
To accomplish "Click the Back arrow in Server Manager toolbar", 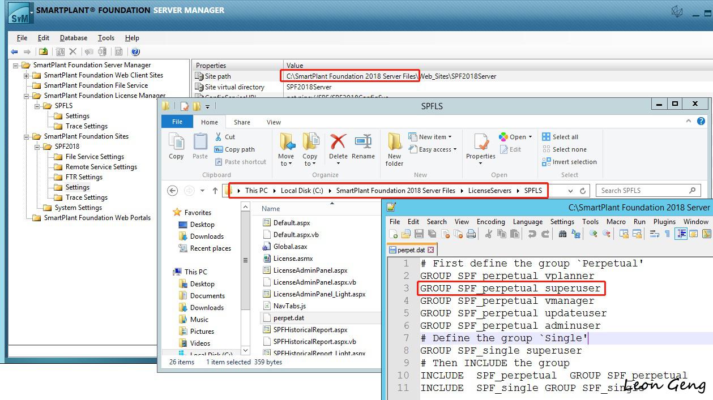I will 15,51.
